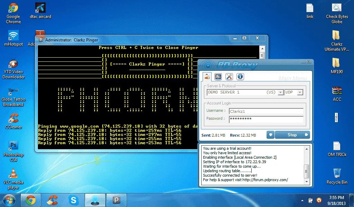This screenshot has width=354, height=207.
Task: Click the log line mentioning http://forum.pdproxy.com/
Action: click(245, 180)
